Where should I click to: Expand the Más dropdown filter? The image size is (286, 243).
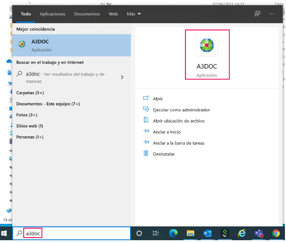click(x=134, y=14)
